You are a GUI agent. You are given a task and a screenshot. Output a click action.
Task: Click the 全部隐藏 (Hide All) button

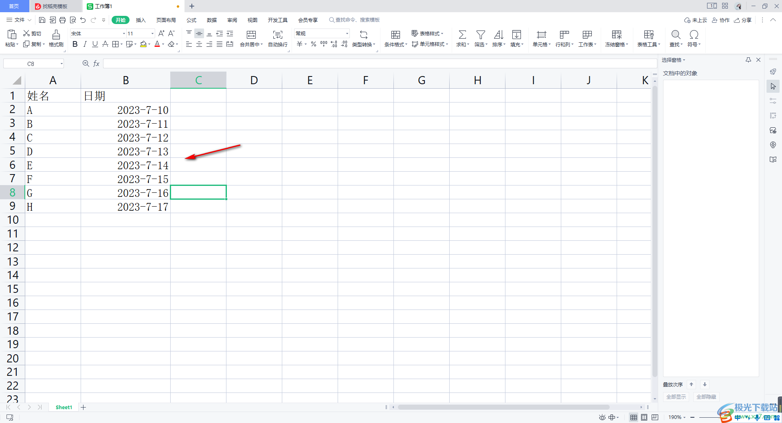click(x=706, y=397)
